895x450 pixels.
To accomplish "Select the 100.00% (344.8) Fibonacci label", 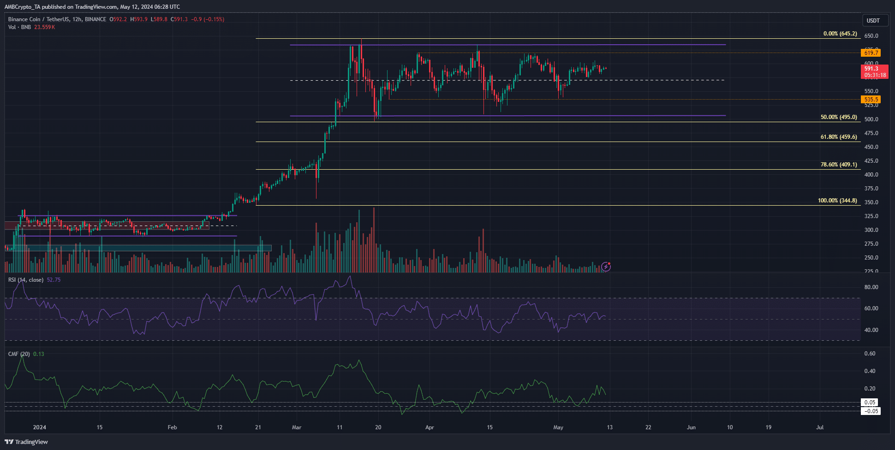I will click(837, 201).
